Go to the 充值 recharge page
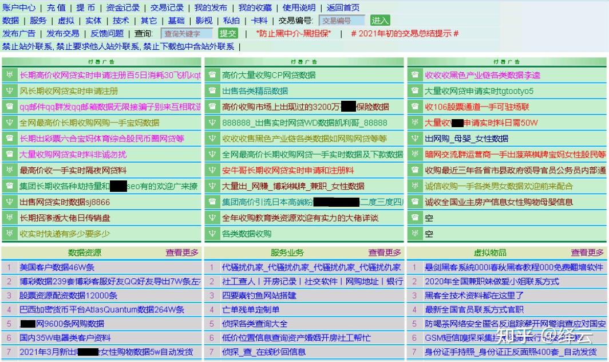The height and width of the screenshot is (362, 609). pyautogui.click(x=56, y=7)
